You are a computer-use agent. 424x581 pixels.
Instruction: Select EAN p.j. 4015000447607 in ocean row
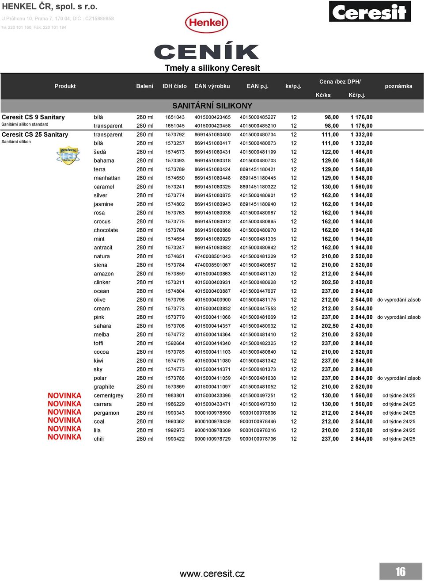click(x=258, y=291)
